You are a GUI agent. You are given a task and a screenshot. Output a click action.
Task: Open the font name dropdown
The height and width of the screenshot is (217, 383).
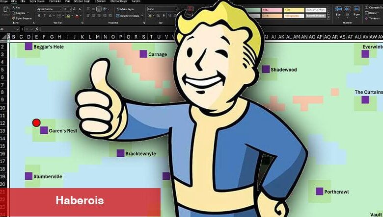pos(60,9)
